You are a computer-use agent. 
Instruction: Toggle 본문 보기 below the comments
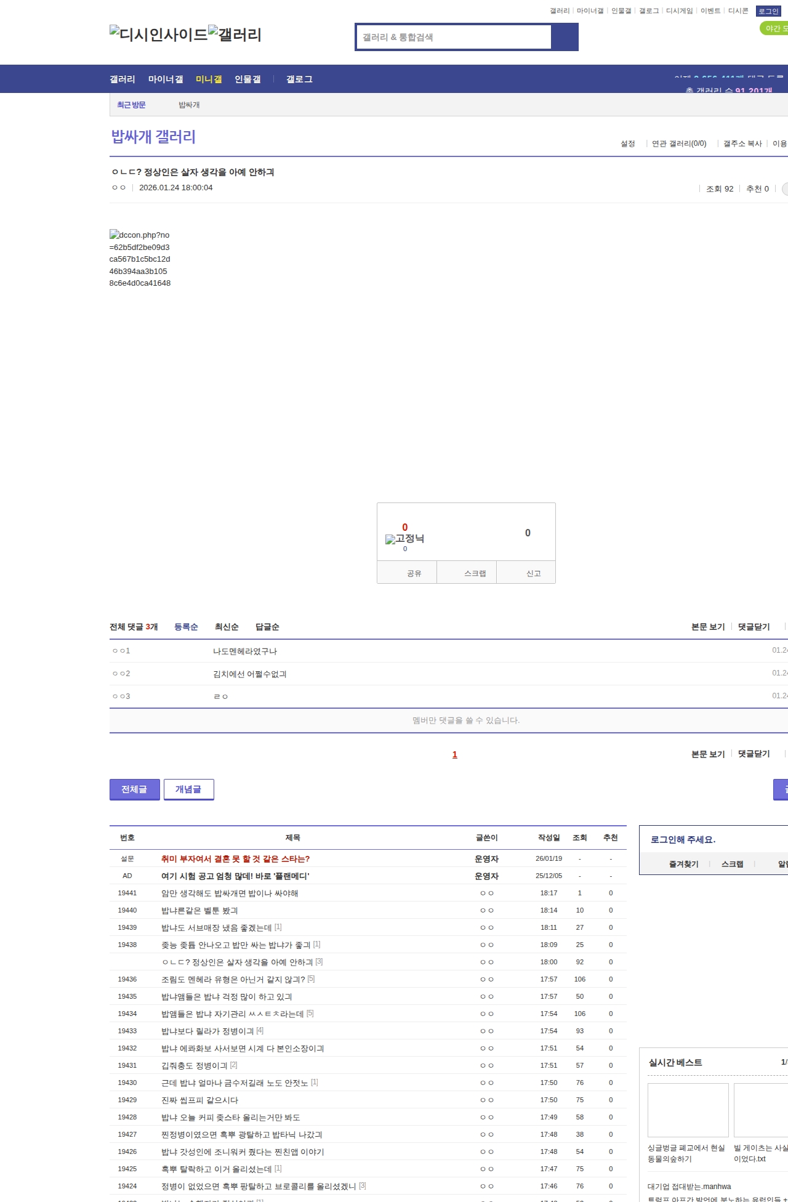click(707, 754)
